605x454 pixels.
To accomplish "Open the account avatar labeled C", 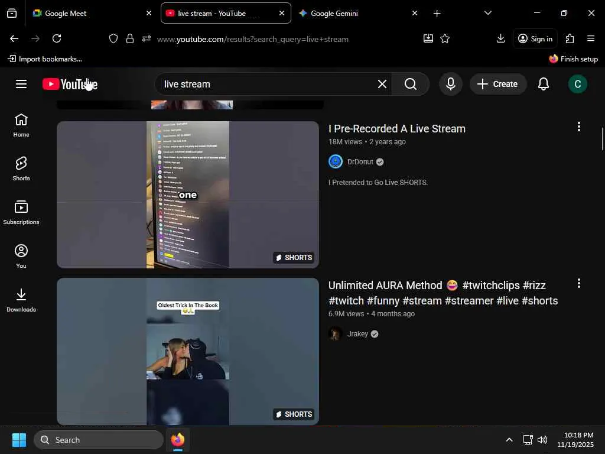I will pos(577,84).
